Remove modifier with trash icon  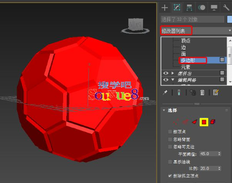coord(202,93)
